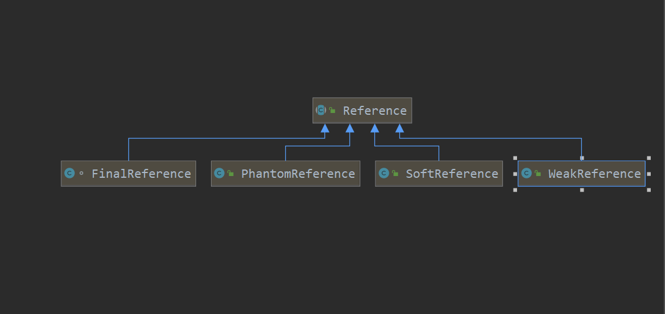The image size is (665, 314).
Task: Click the public lock icon on Reference
Action: [x=332, y=111]
